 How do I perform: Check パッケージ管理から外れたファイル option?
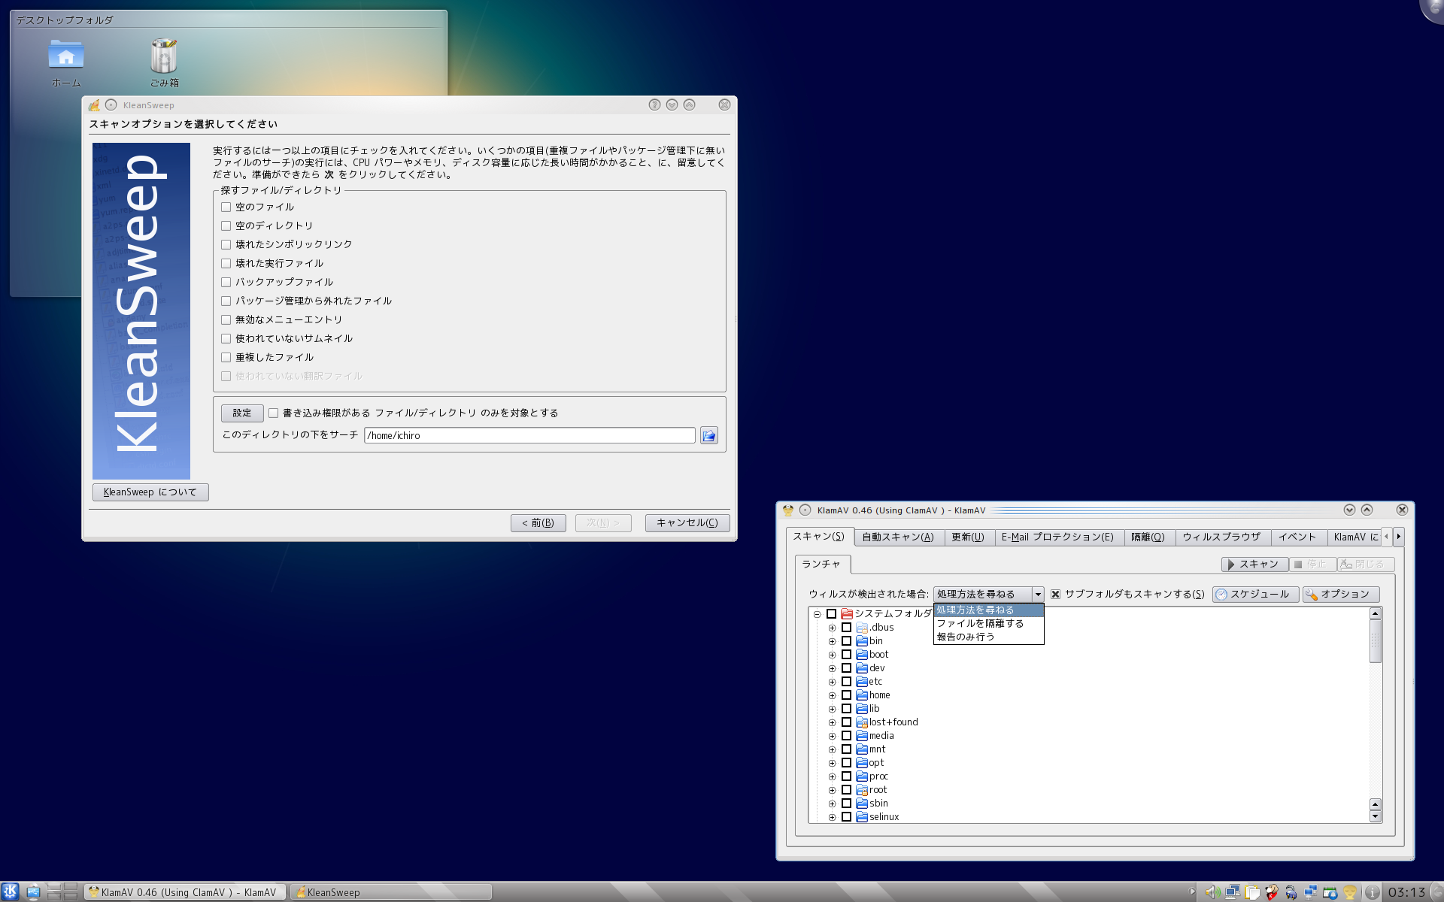[226, 301]
